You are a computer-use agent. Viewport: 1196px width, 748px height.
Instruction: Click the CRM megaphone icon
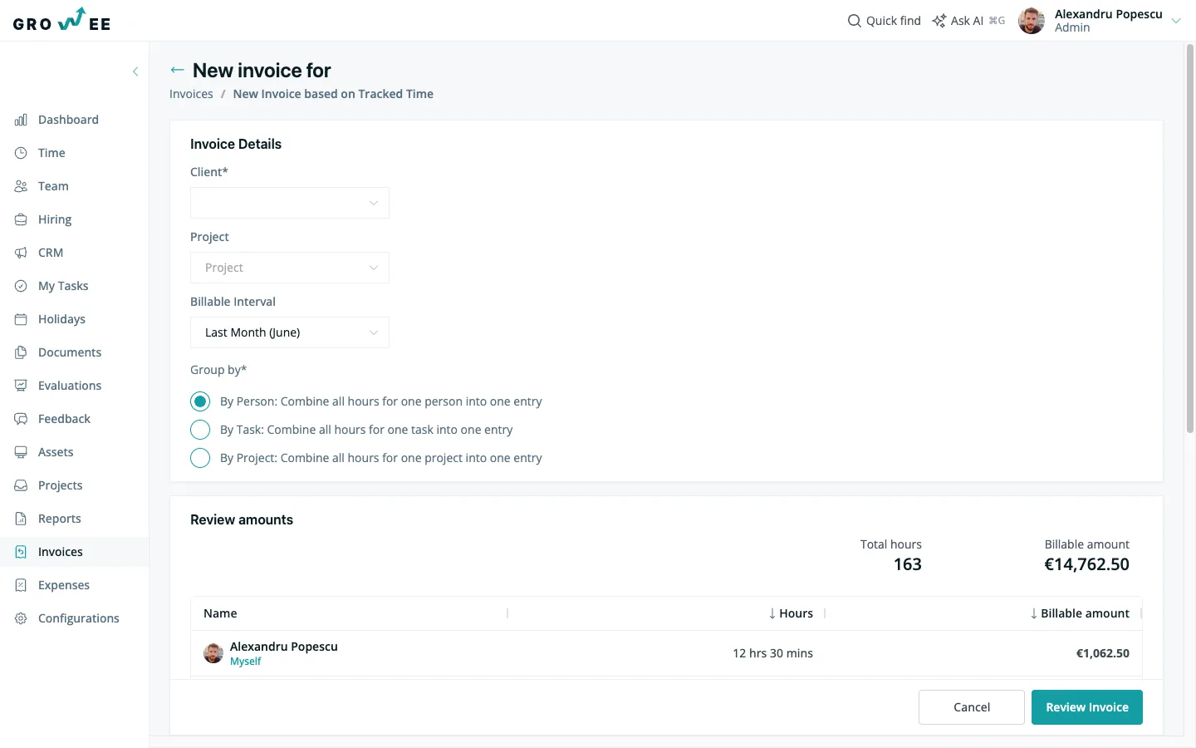tap(21, 253)
